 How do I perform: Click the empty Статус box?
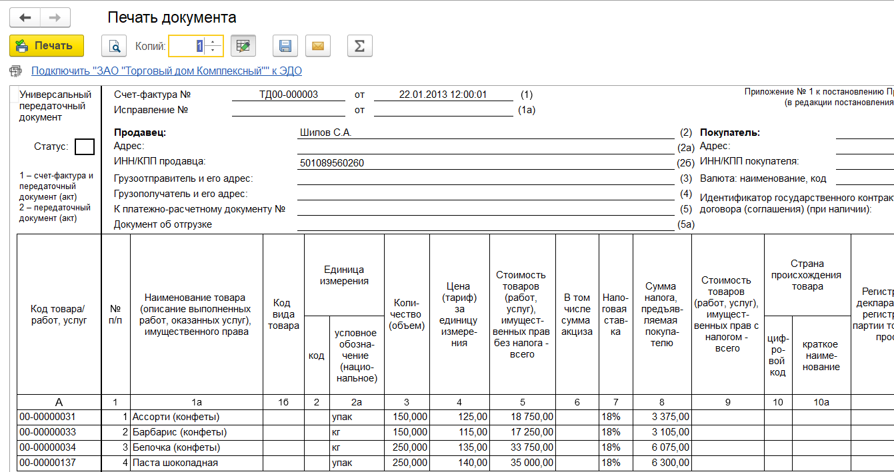click(x=84, y=146)
